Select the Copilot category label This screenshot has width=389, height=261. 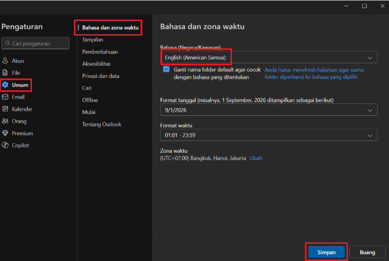[x=21, y=146]
